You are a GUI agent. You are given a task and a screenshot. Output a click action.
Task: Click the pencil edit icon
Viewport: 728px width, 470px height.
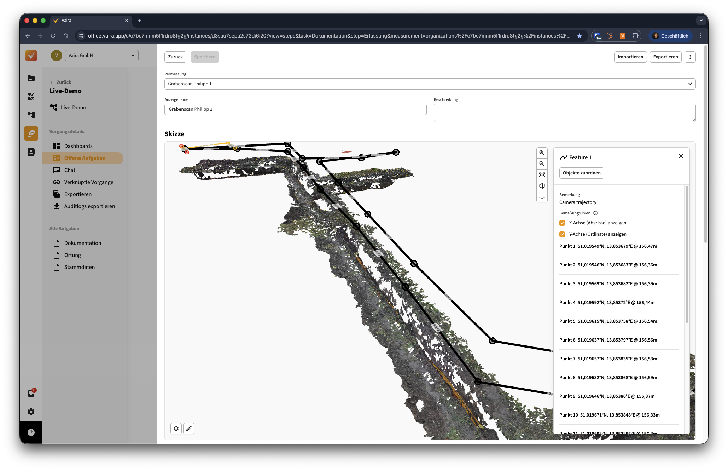click(189, 429)
